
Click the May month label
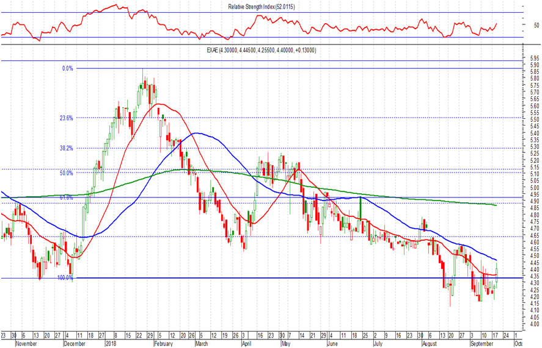pyautogui.click(x=285, y=344)
